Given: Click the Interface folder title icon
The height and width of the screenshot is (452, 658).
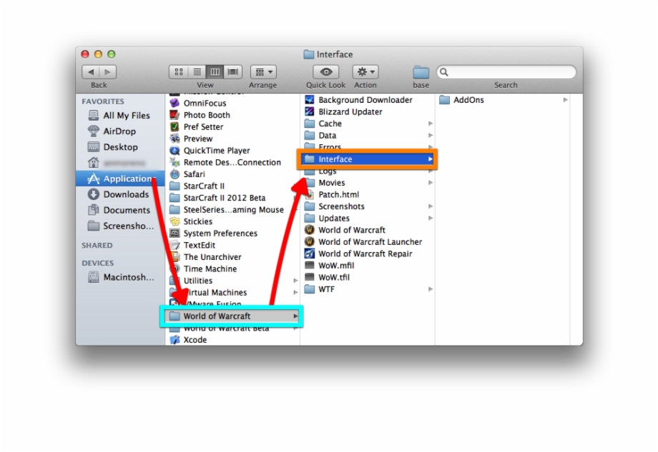Looking at the screenshot, I should tap(308, 54).
